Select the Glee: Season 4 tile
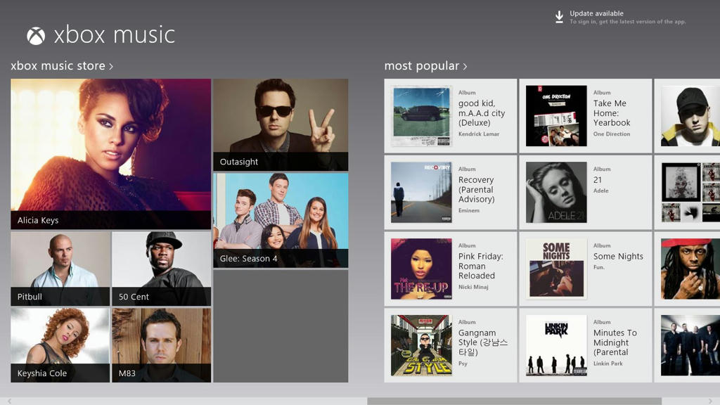This screenshot has width=720, height=405. 281,218
